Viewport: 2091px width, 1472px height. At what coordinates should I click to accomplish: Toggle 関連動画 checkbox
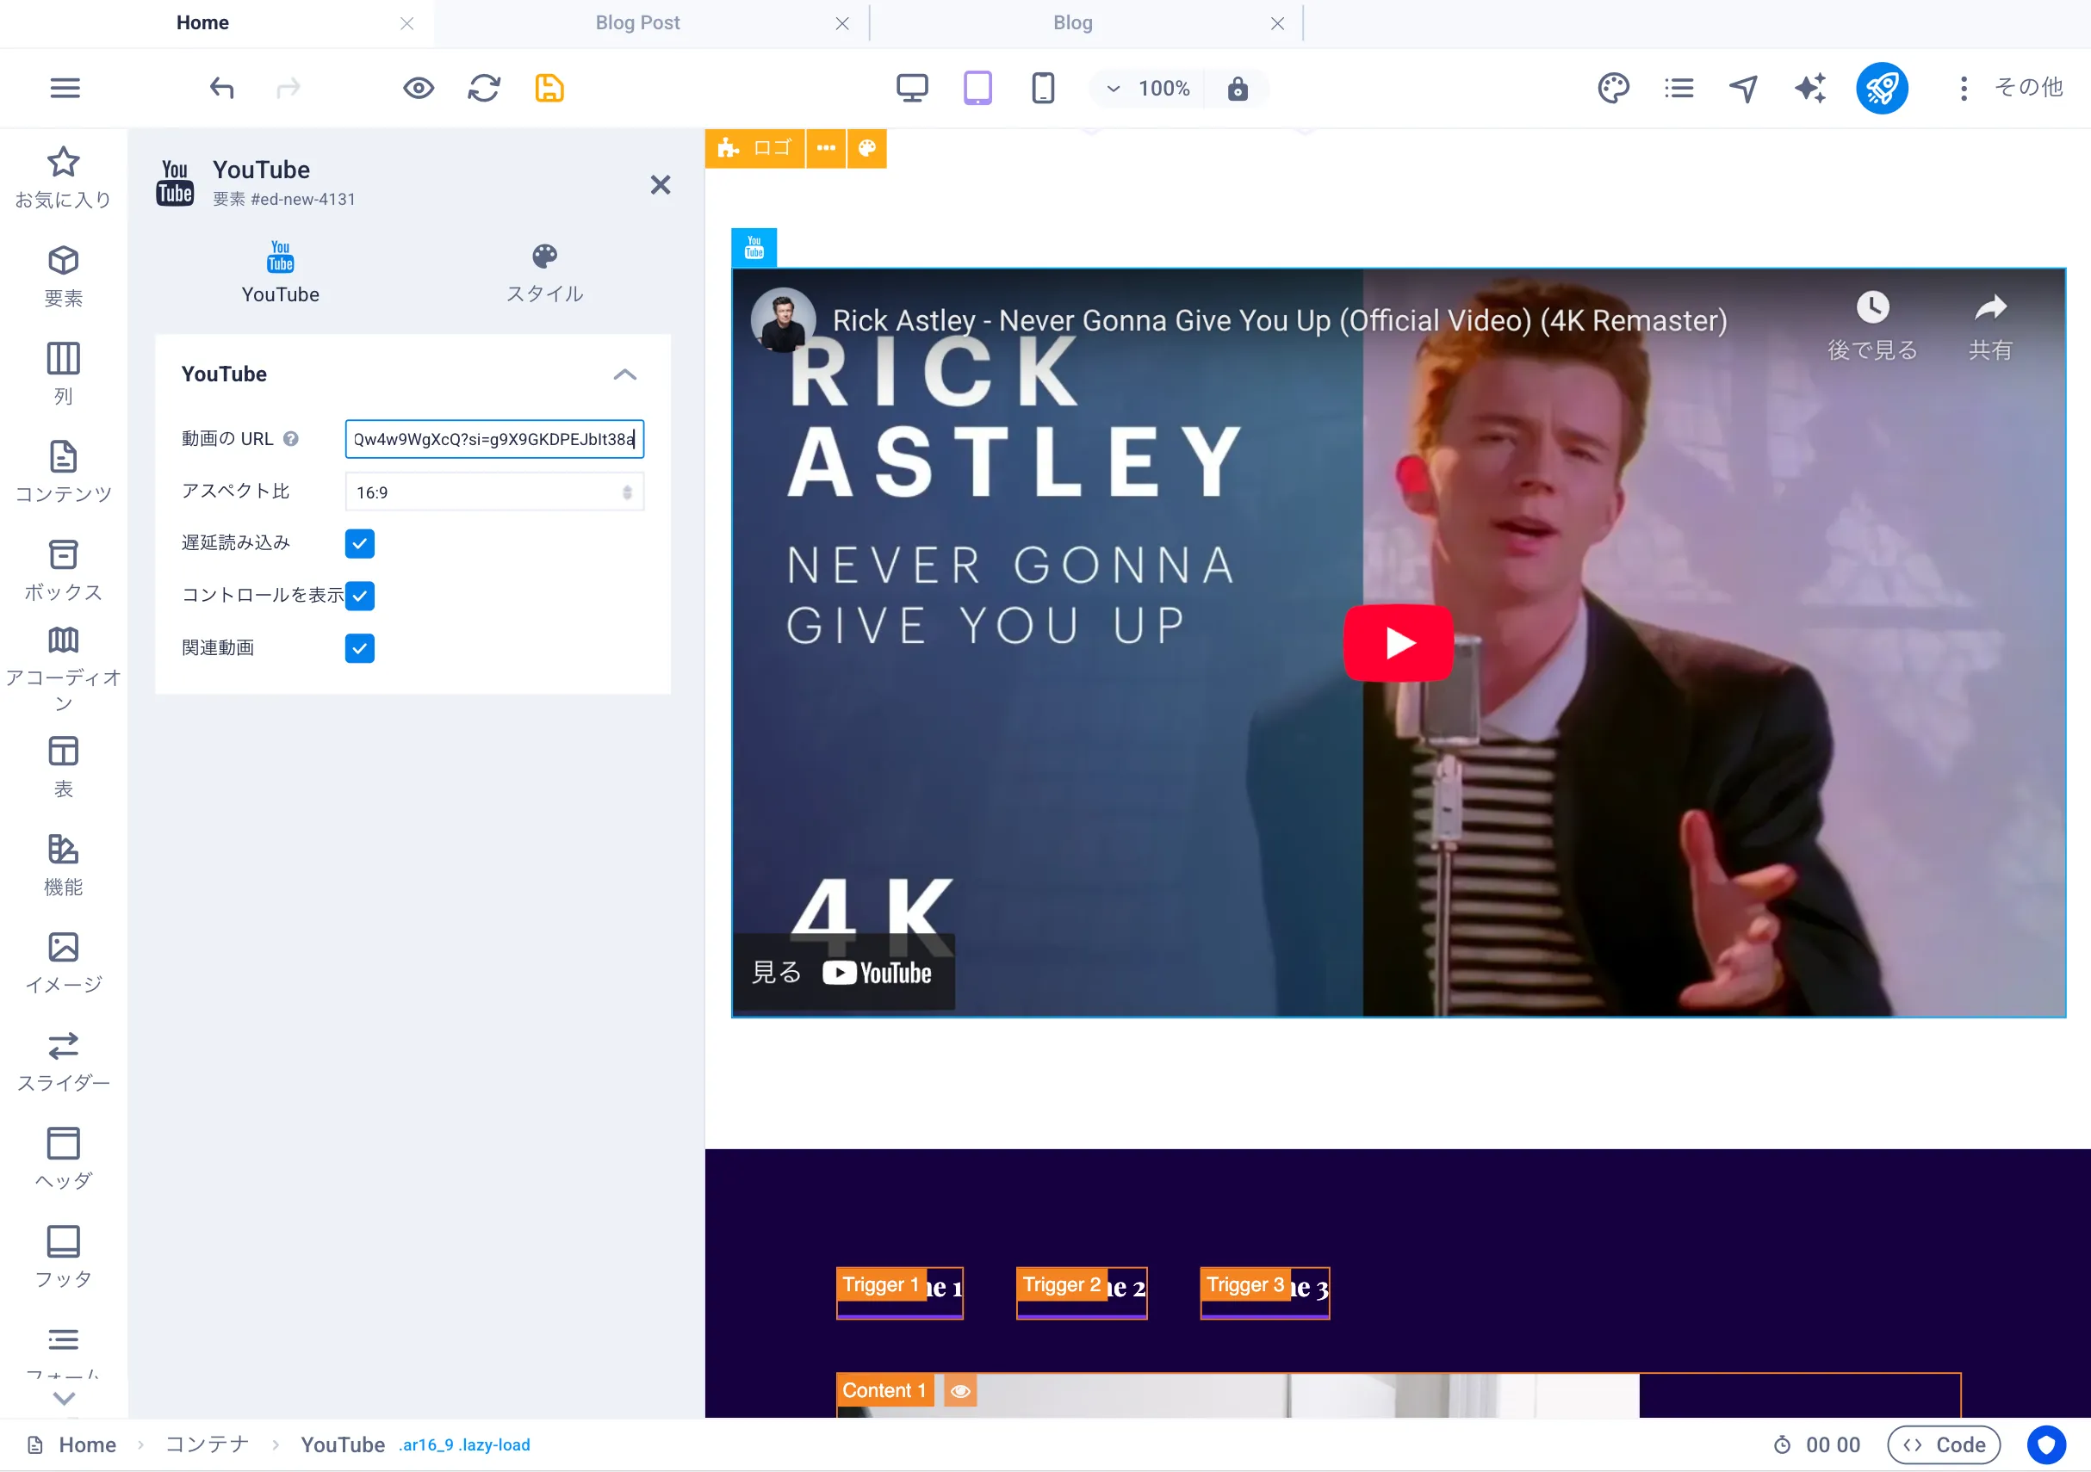click(x=360, y=648)
